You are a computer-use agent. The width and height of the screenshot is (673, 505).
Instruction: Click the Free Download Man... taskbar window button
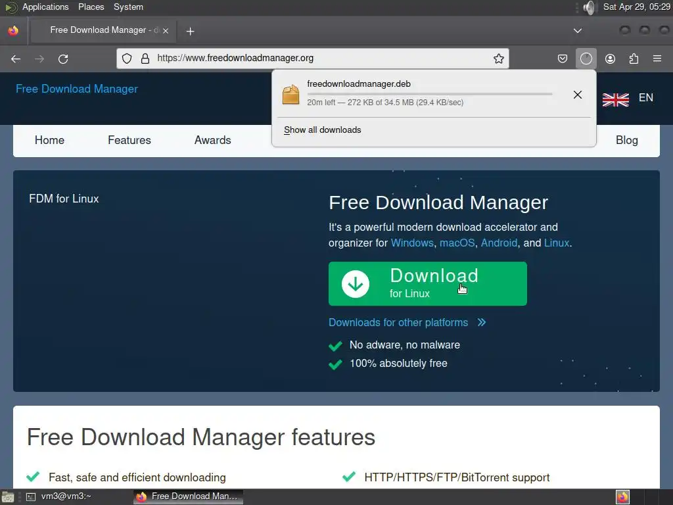coord(188,497)
